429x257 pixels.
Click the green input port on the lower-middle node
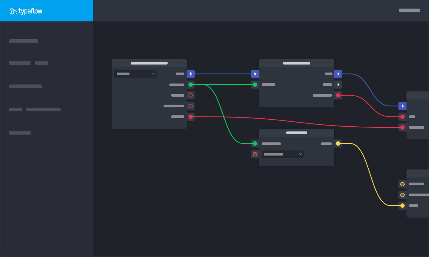(255, 143)
